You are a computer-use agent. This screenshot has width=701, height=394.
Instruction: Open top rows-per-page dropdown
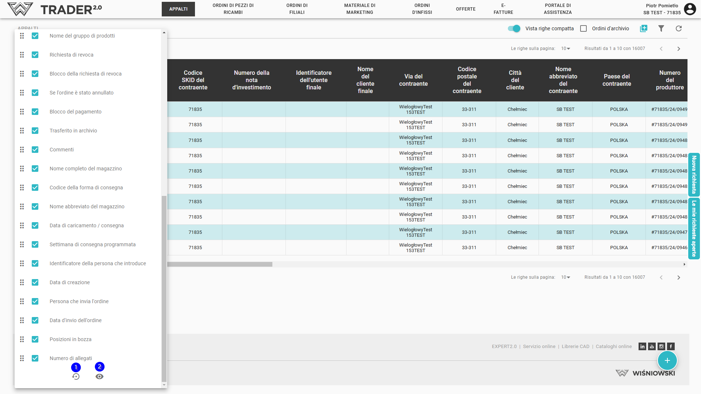point(566,49)
